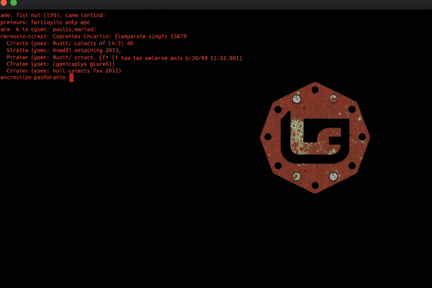The image size is (432, 288).
Task: Click the 'Prrater (ypet: Rustt/' output line
Action: coord(124,58)
